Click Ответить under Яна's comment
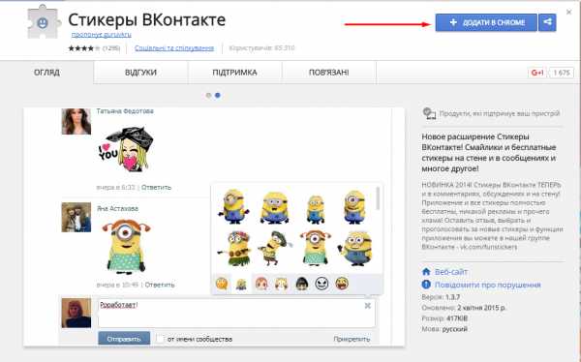Screen dimensions: 581x362 click(x=160, y=285)
